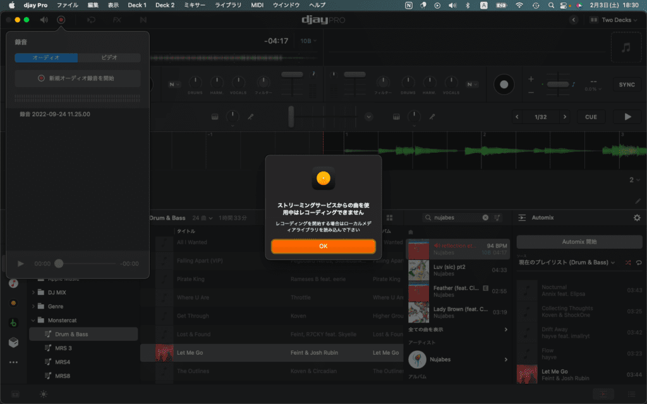Click the Automix queue icon

(x=522, y=218)
